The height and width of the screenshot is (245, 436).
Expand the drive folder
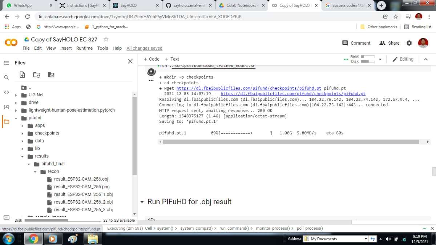[x=16, y=103]
